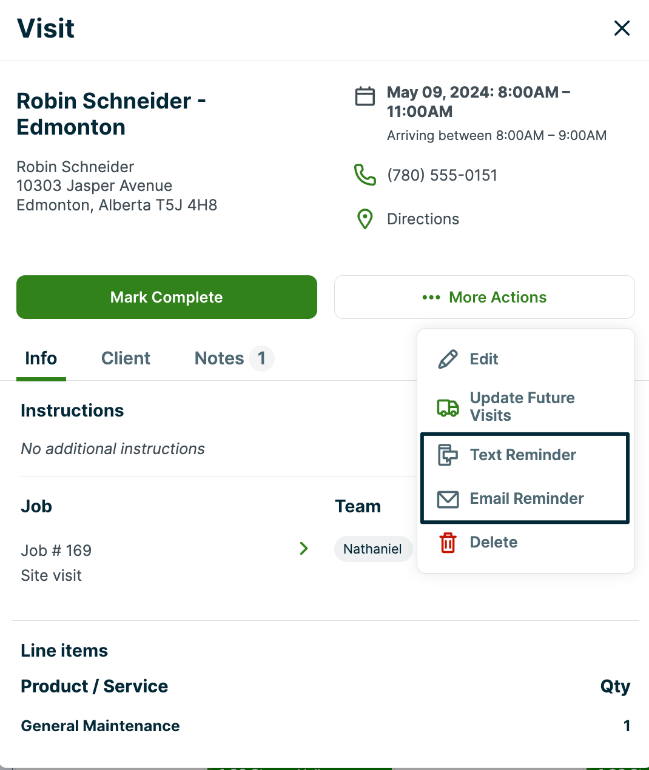Select the Info tab
This screenshot has width=649, height=770.
click(41, 358)
